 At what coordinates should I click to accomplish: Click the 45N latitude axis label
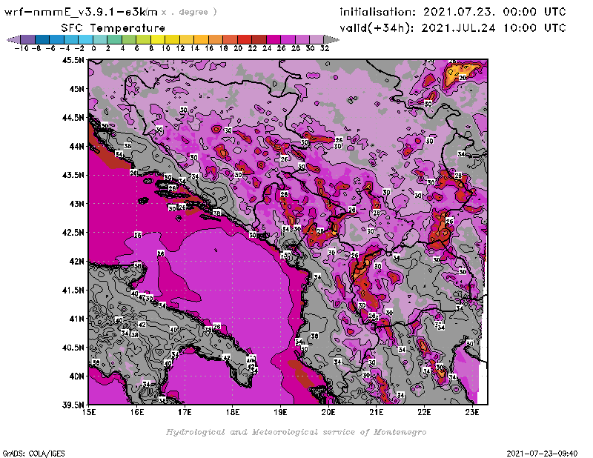(76, 89)
